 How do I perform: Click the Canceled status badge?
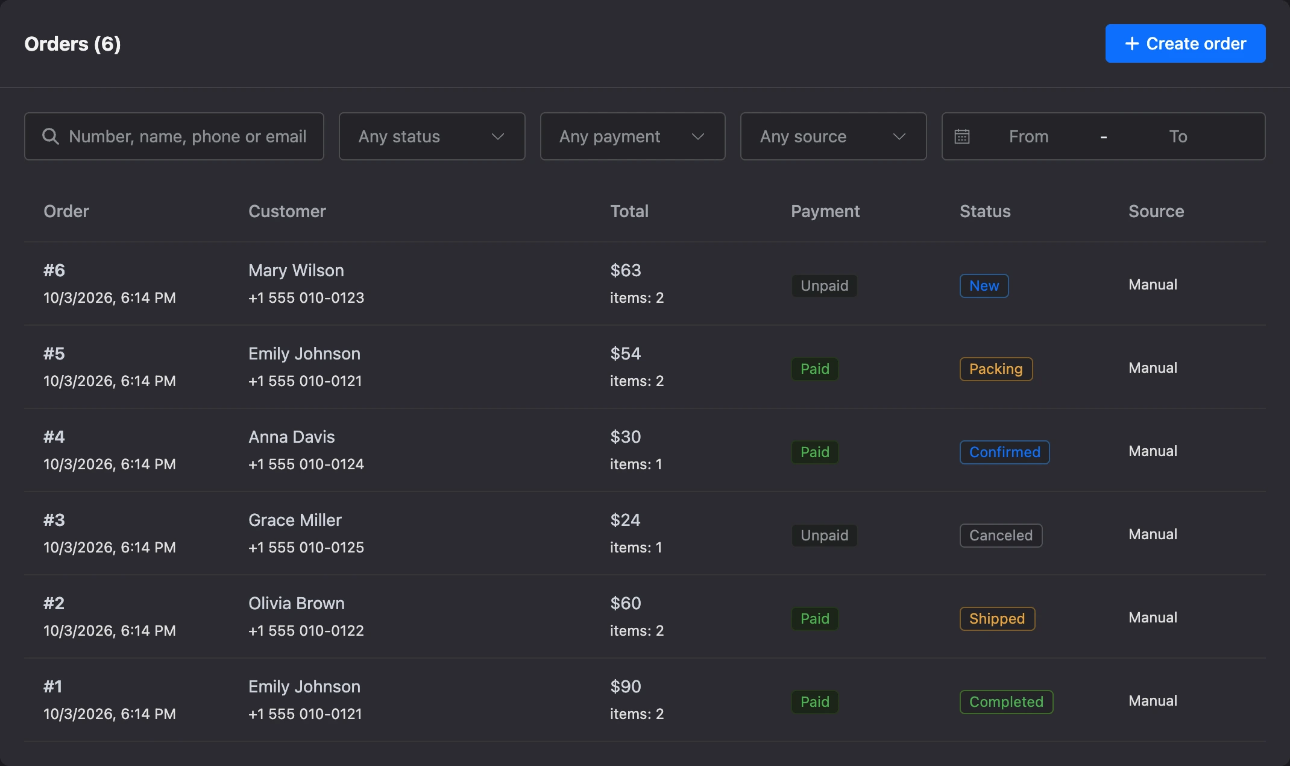coord(1001,536)
